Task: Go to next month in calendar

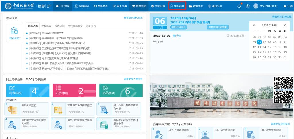Action: pos(285,26)
